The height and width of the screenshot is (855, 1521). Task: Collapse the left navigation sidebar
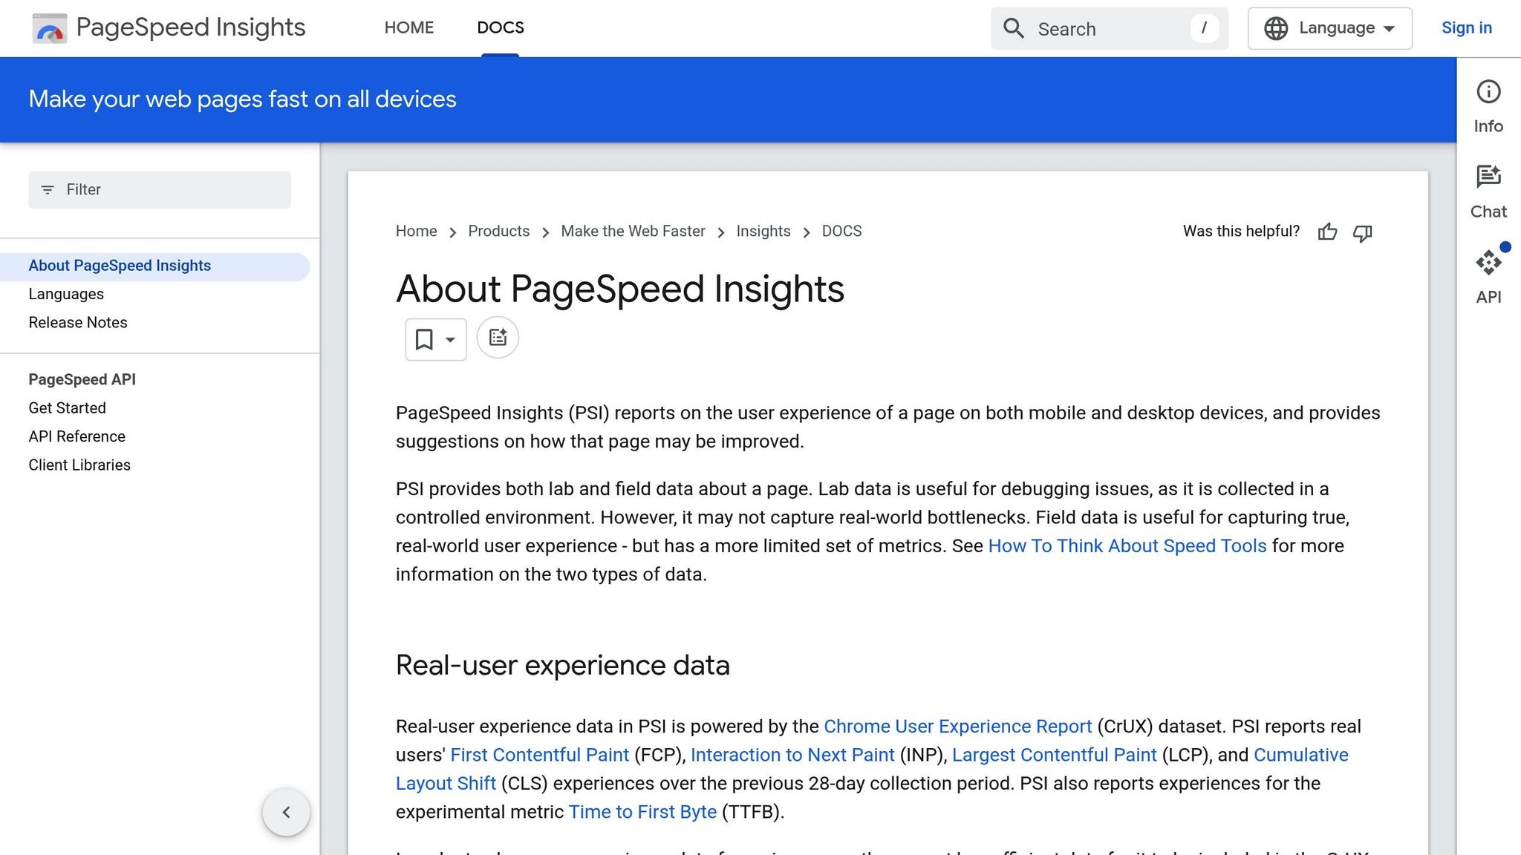pyautogui.click(x=286, y=812)
